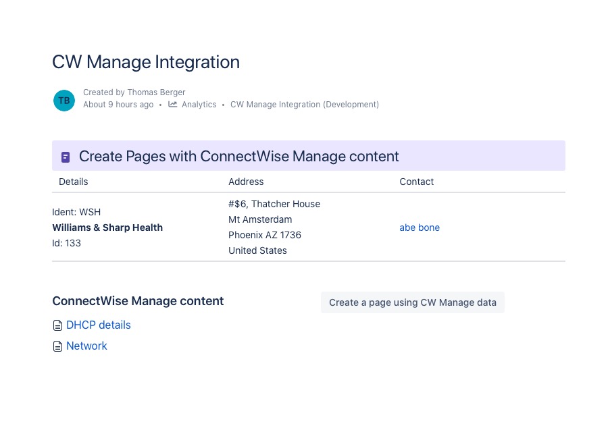Select the Address column header
This screenshot has width=608, height=432.
(246, 182)
